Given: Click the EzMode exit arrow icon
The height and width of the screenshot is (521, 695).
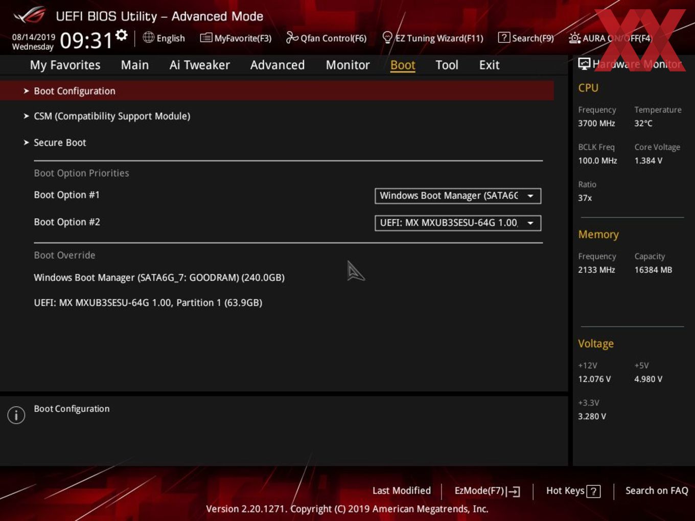Looking at the screenshot, I should (514, 491).
